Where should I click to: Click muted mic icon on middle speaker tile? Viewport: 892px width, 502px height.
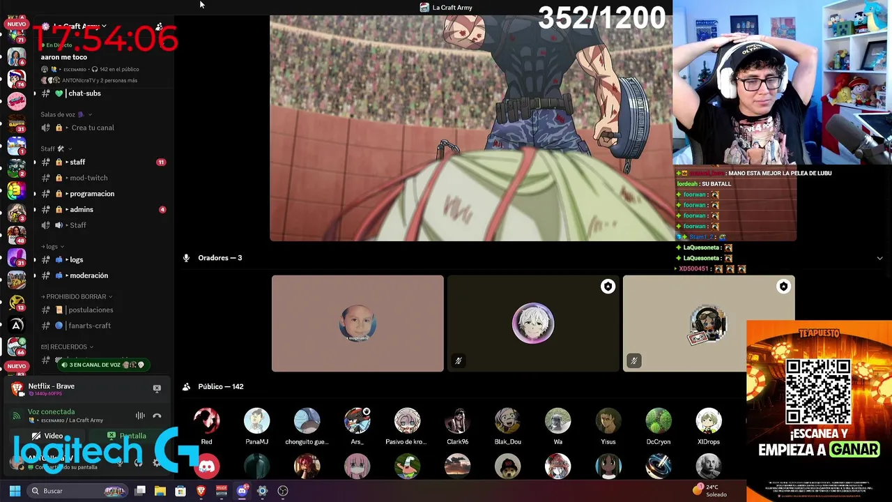[x=458, y=360]
